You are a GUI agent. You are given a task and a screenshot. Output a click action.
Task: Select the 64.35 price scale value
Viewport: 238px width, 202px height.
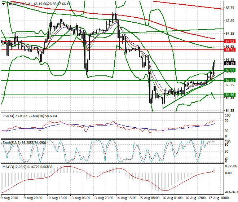pyautogui.click(x=230, y=110)
